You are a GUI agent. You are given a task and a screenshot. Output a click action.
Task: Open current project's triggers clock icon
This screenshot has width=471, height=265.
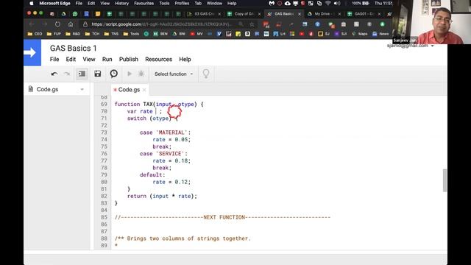[114, 74]
